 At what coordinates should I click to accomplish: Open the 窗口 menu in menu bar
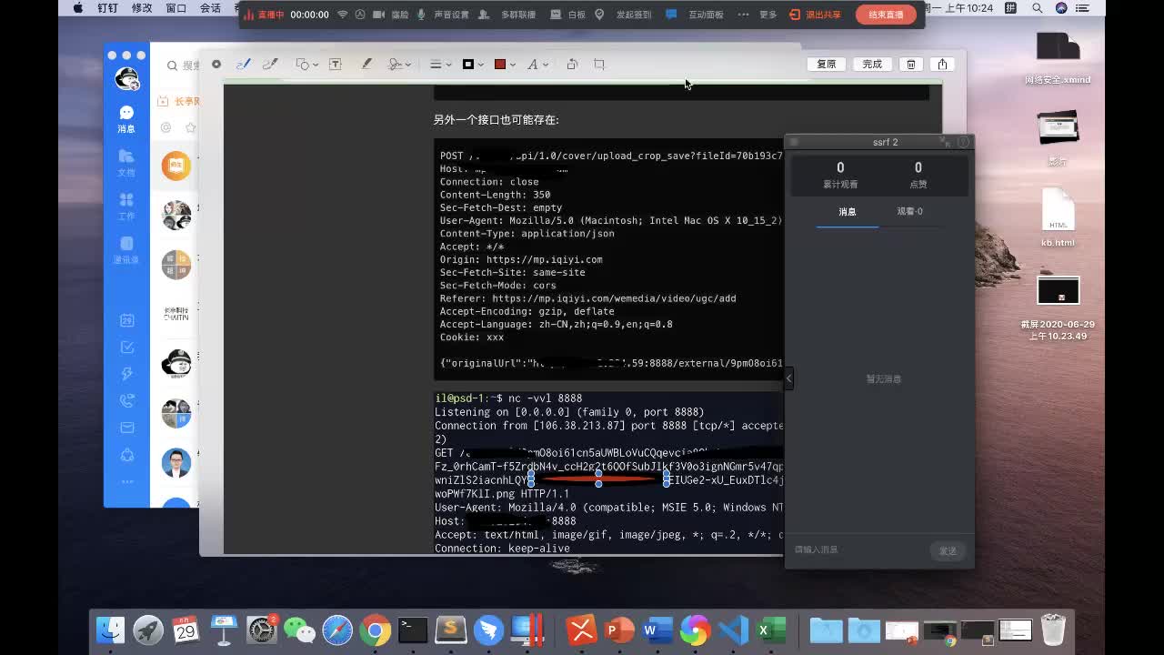click(x=176, y=8)
